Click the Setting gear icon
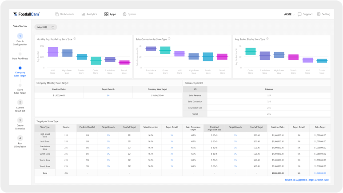This screenshot has width=343, height=193. pos(319,14)
